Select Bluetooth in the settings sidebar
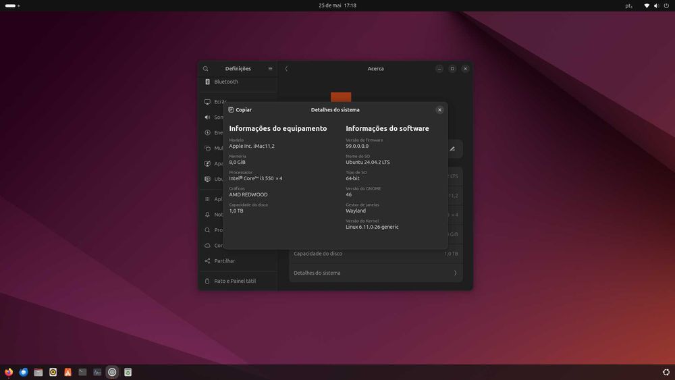Viewport: 675px width, 380px height. click(x=238, y=82)
